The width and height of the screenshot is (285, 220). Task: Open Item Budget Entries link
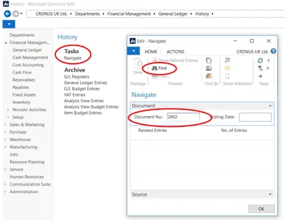83,113
